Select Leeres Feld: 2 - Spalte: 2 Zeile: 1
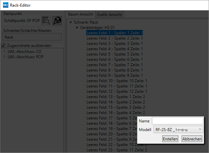 [115, 38]
